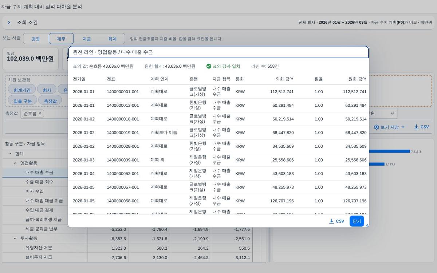The image size is (437, 273).
Task: Sort by the 계획 연계 column header
Action: click(x=160, y=79)
